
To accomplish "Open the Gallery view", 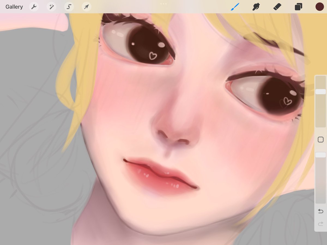I will point(14,7).
